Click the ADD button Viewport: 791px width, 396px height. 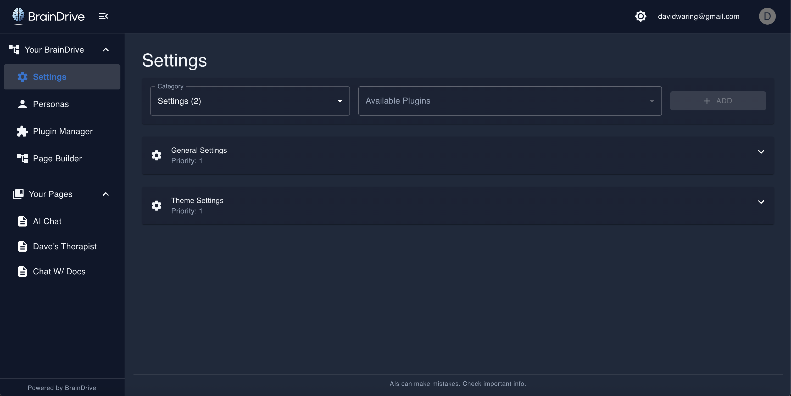click(x=718, y=101)
